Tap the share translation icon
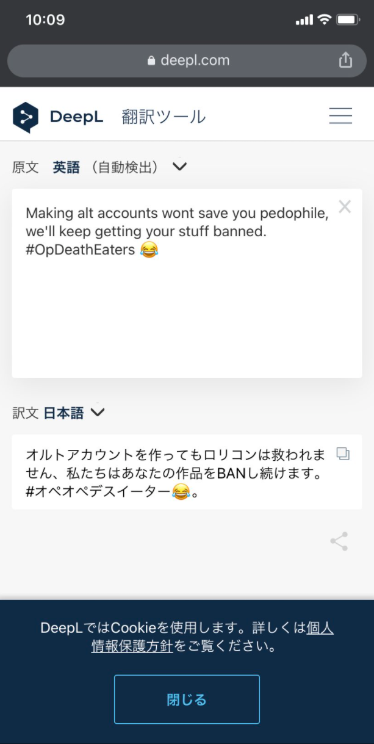Viewport: 374px width, 744px height. [339, 541]
